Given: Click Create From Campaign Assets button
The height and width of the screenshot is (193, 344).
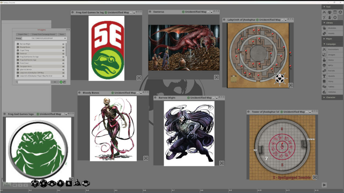Looking at the screenshot, I should point(44,34).
